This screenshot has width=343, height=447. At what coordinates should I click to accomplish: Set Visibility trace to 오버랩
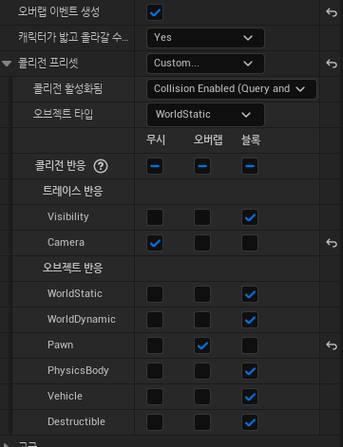tap(202, 217)
